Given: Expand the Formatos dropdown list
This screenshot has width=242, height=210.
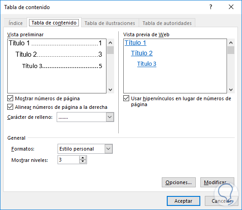Looking at the screenshot, I should click(108, 149).
